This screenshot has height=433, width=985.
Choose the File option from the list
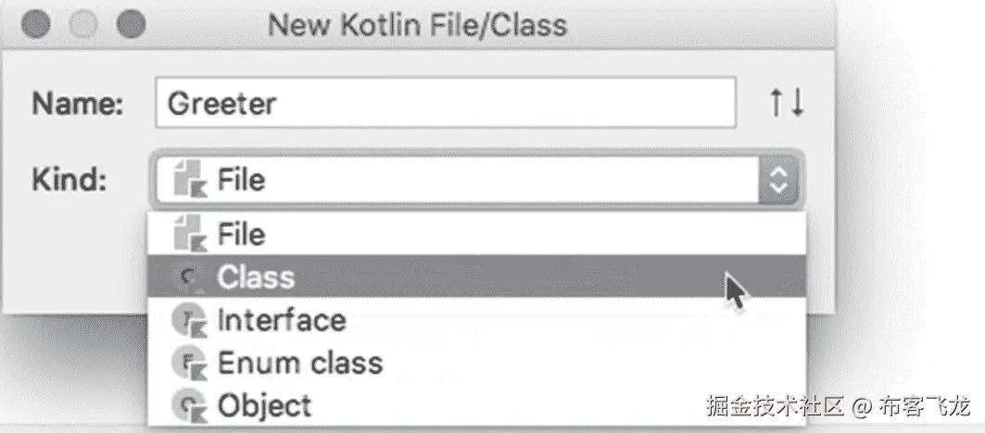click(241, 234)
